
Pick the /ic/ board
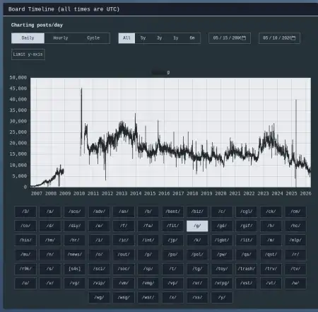[x=124, y=240]
